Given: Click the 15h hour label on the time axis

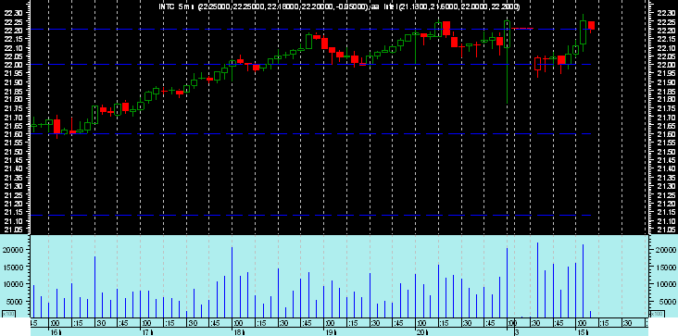Looking at the screenshot, I should click(x=583, y=332).
